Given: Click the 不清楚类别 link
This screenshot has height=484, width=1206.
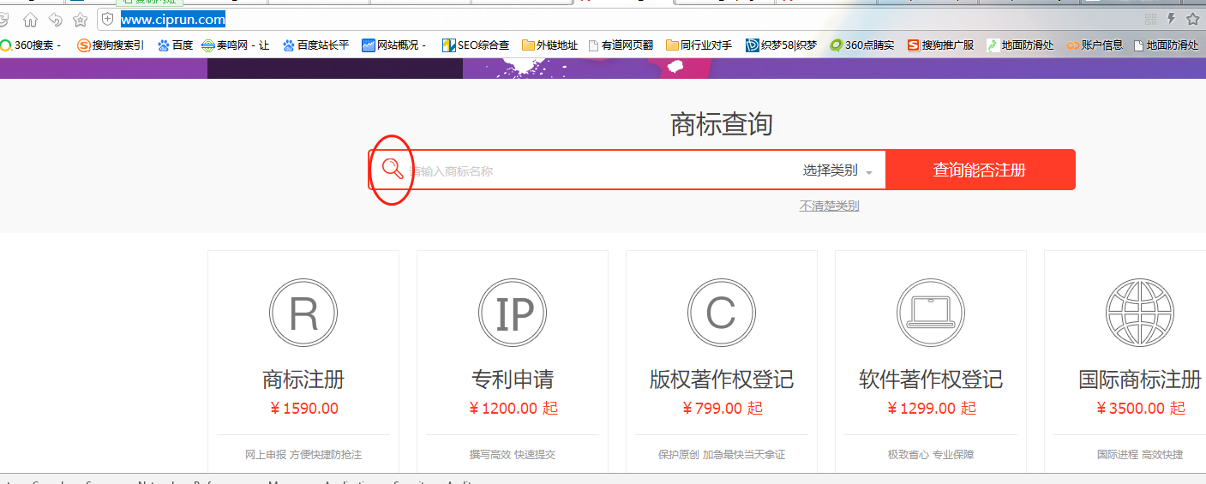Looking at the screenshot, I should point(829,206).
